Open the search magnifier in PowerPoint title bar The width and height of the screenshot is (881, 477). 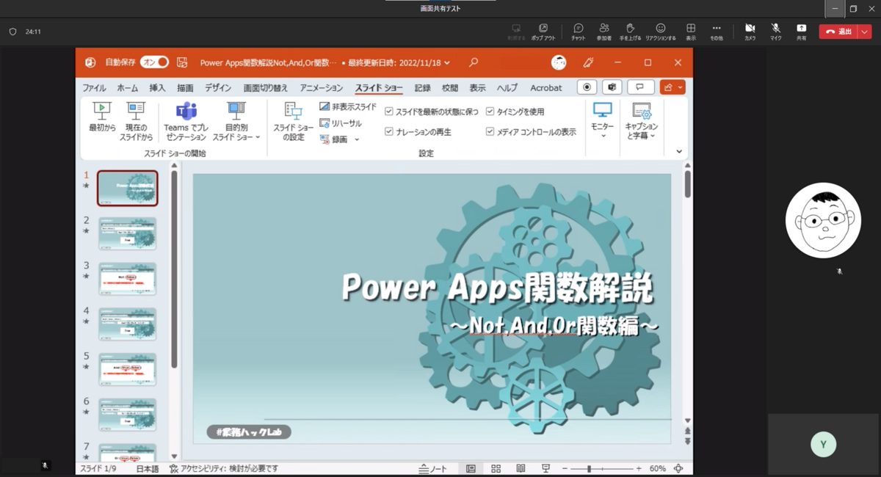click(x=474, y=63)
